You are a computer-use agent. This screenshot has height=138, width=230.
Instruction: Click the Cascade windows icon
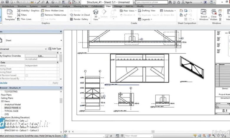(x=220, y=15)
